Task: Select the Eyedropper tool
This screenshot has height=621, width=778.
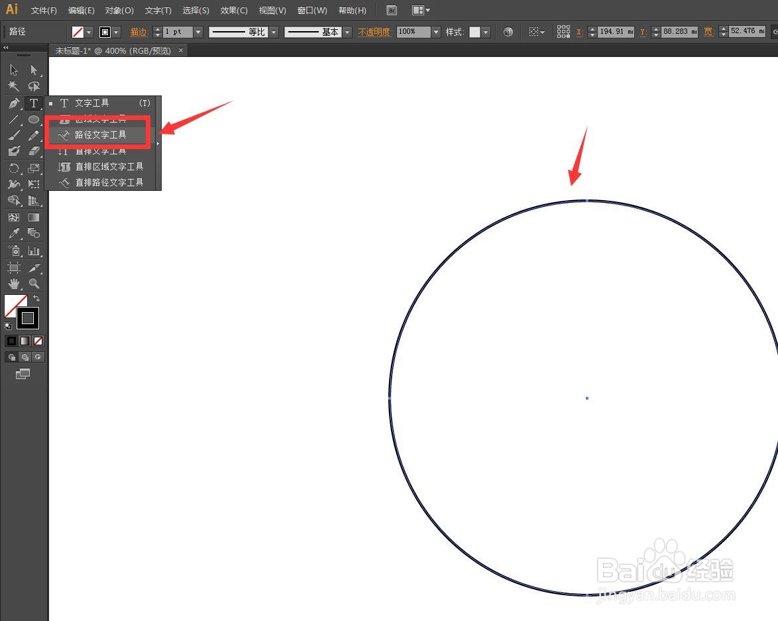Action: click(x=14, y=233)
